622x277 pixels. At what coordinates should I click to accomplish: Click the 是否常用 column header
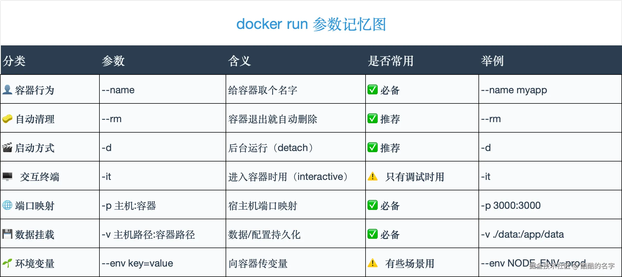pos(391,61)
